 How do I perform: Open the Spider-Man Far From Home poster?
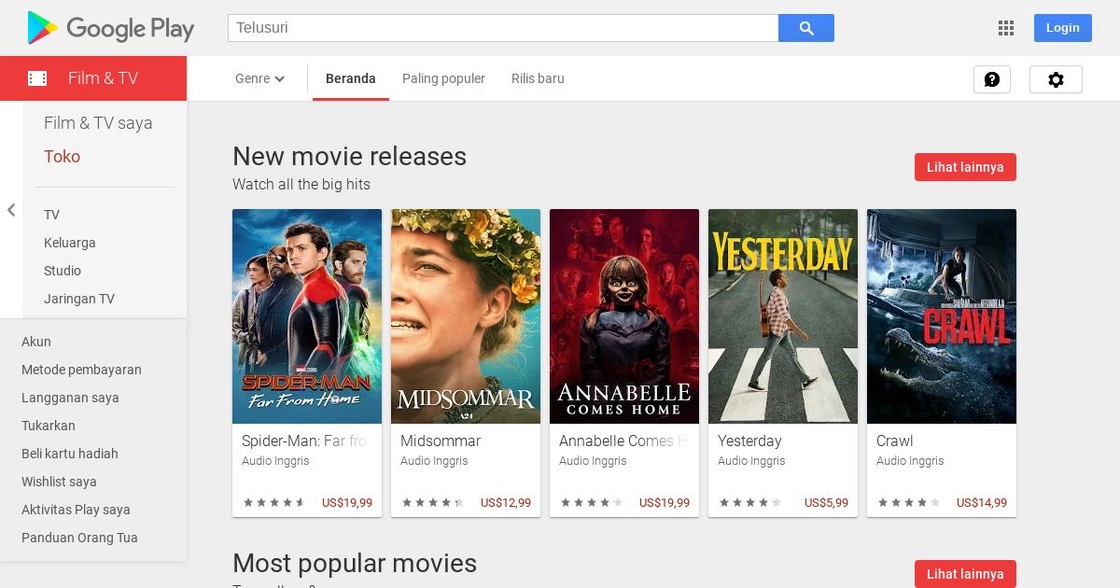click(x=307, y=316)
